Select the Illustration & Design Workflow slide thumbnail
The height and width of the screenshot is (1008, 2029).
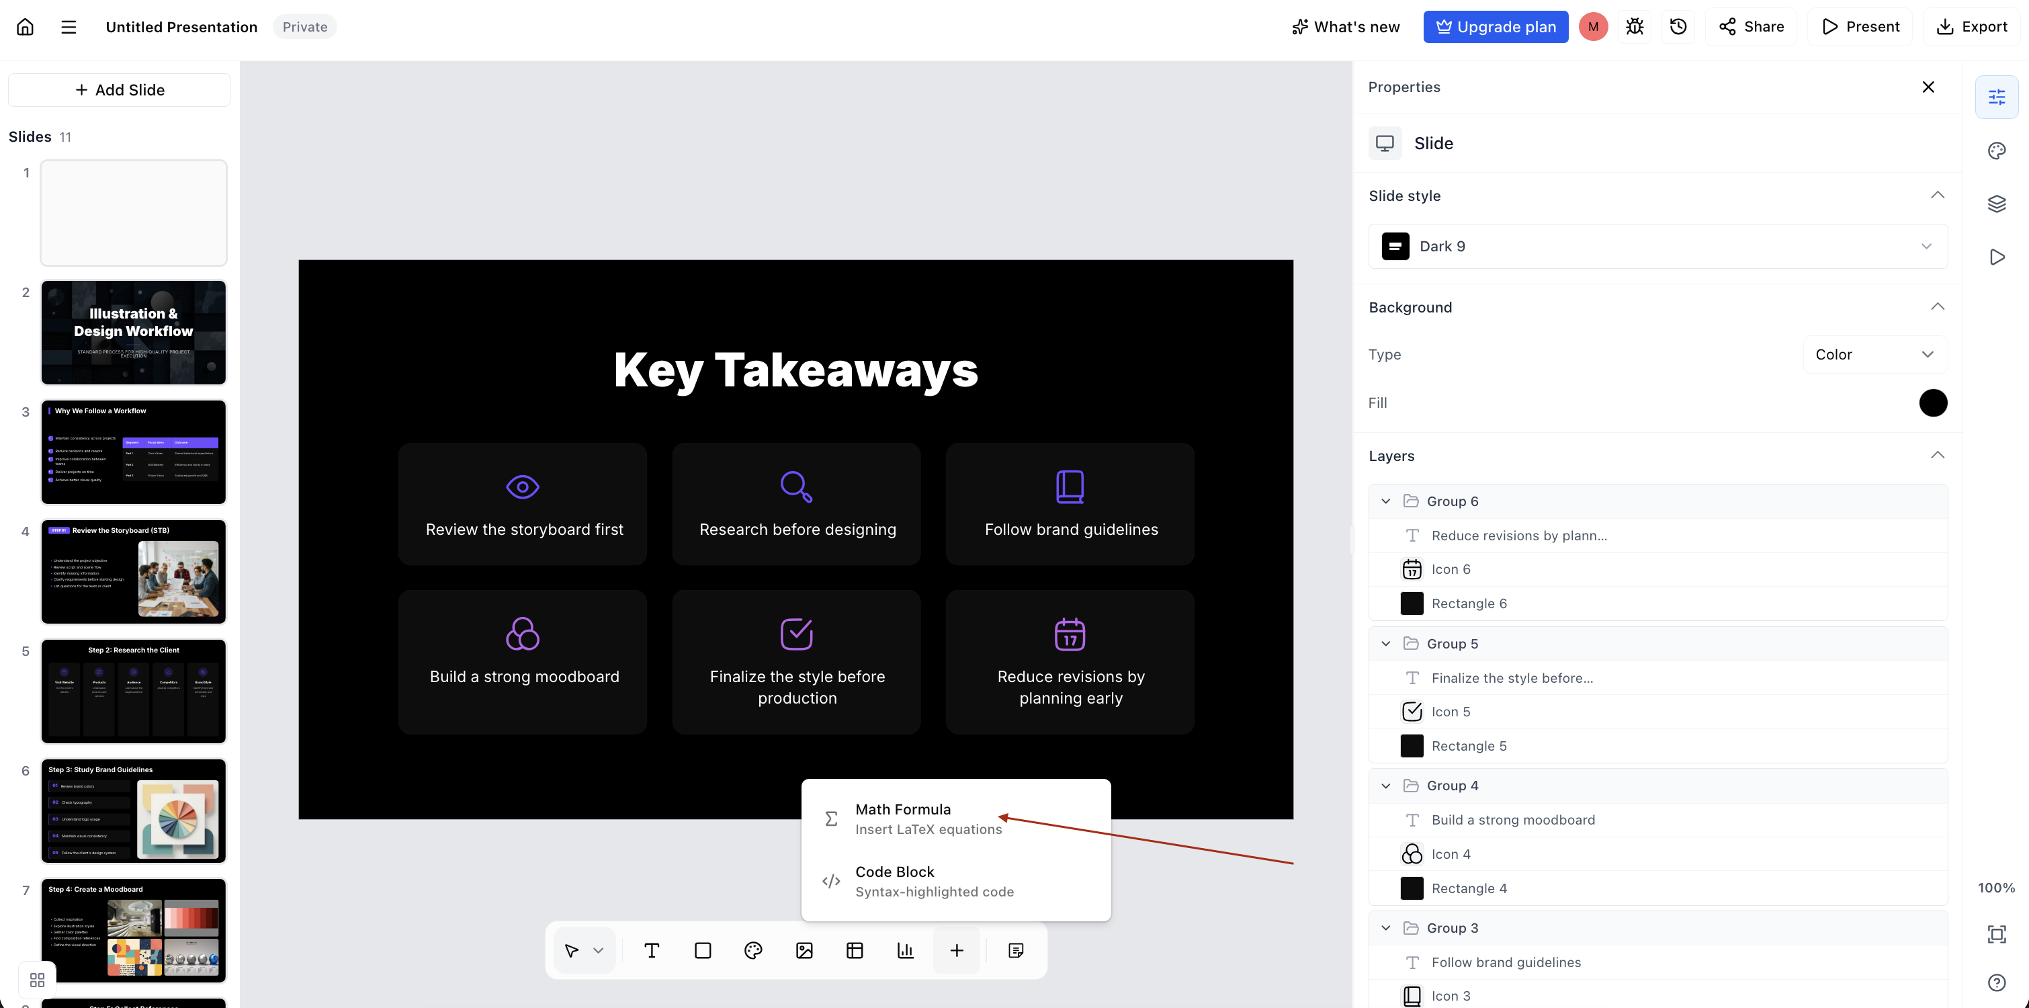pyautogui.click(x=134, y=333)
